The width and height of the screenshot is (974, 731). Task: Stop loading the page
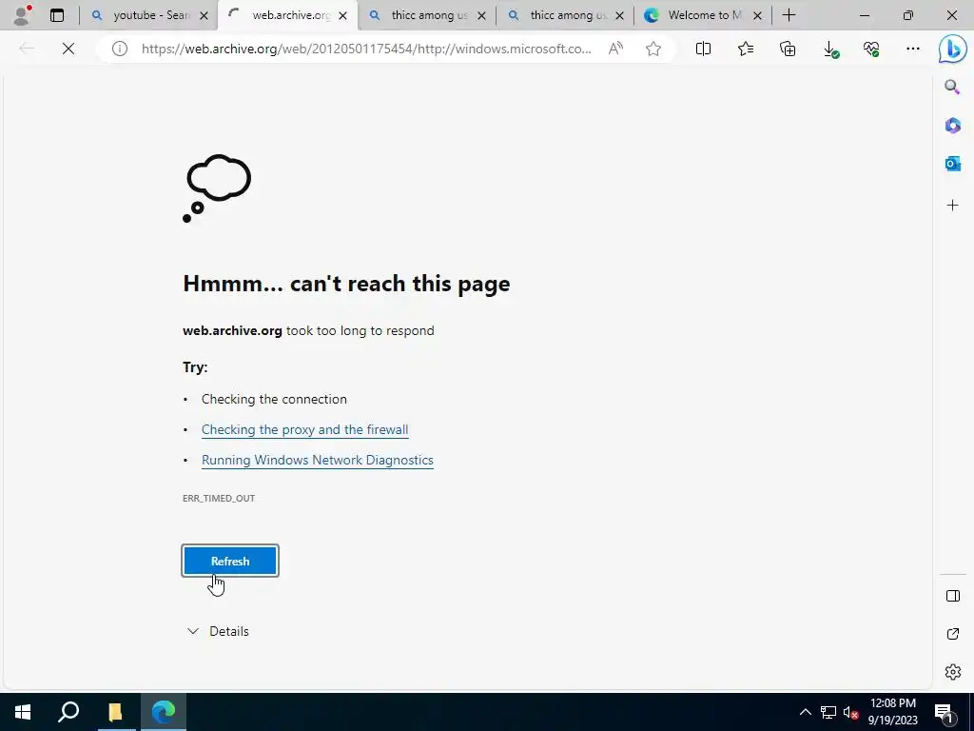click(68, 49)
